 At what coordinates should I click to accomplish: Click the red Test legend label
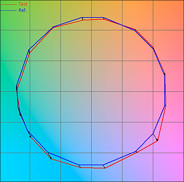(23, 4)
